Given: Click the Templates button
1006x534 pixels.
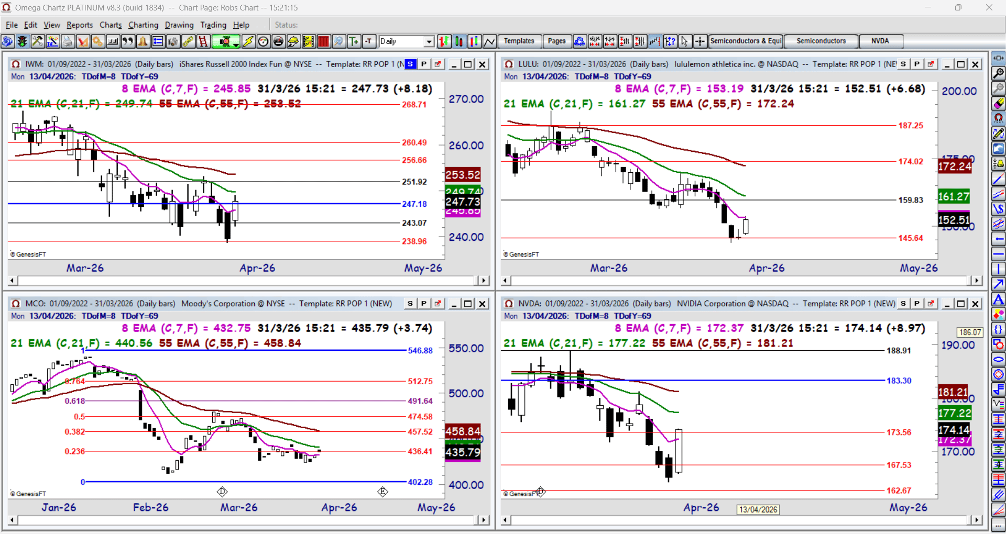Looking at the screenshot, I should (519, 41).
